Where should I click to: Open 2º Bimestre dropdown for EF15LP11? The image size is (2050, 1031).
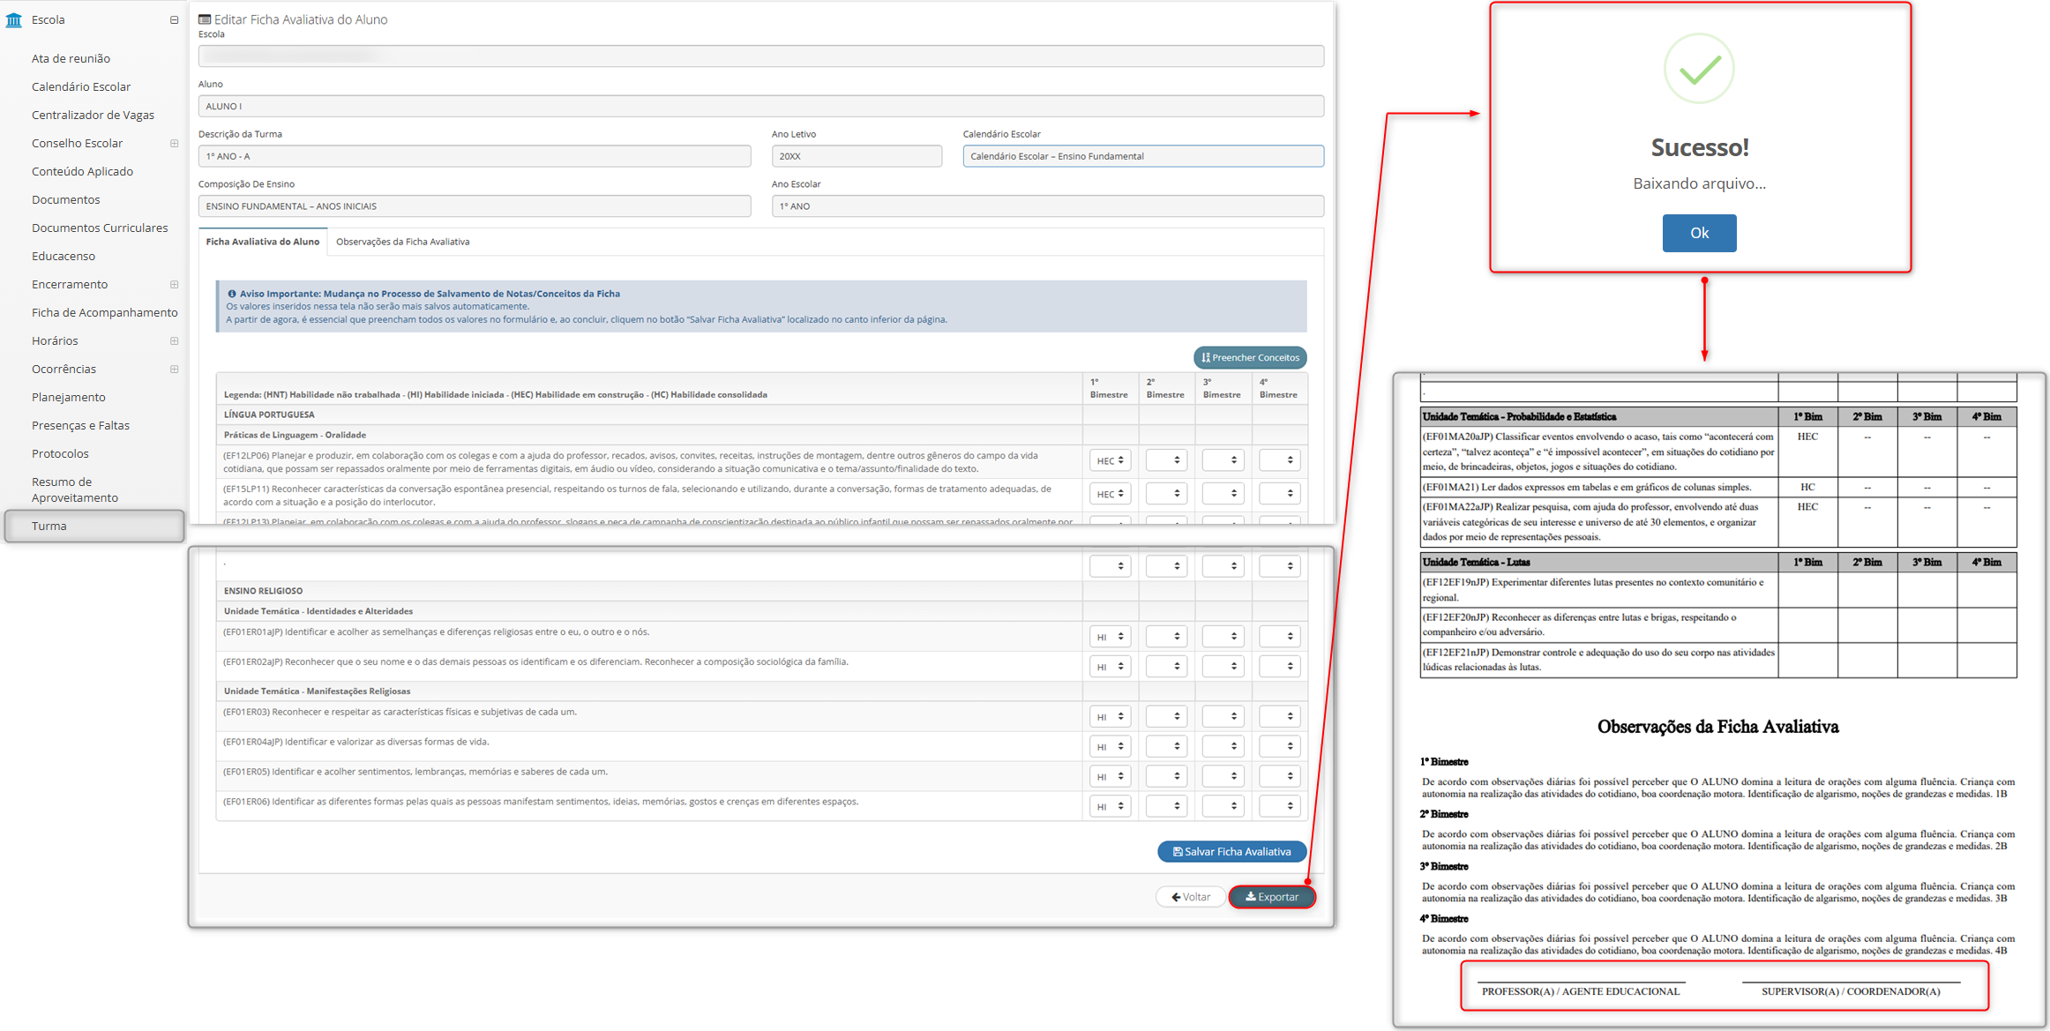point(1166,494)
